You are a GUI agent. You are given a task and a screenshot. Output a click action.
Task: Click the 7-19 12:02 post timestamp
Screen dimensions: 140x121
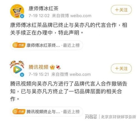[x=39, y=16]
